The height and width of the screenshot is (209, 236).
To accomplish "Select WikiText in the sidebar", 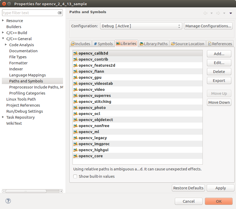I will (14, 123).
